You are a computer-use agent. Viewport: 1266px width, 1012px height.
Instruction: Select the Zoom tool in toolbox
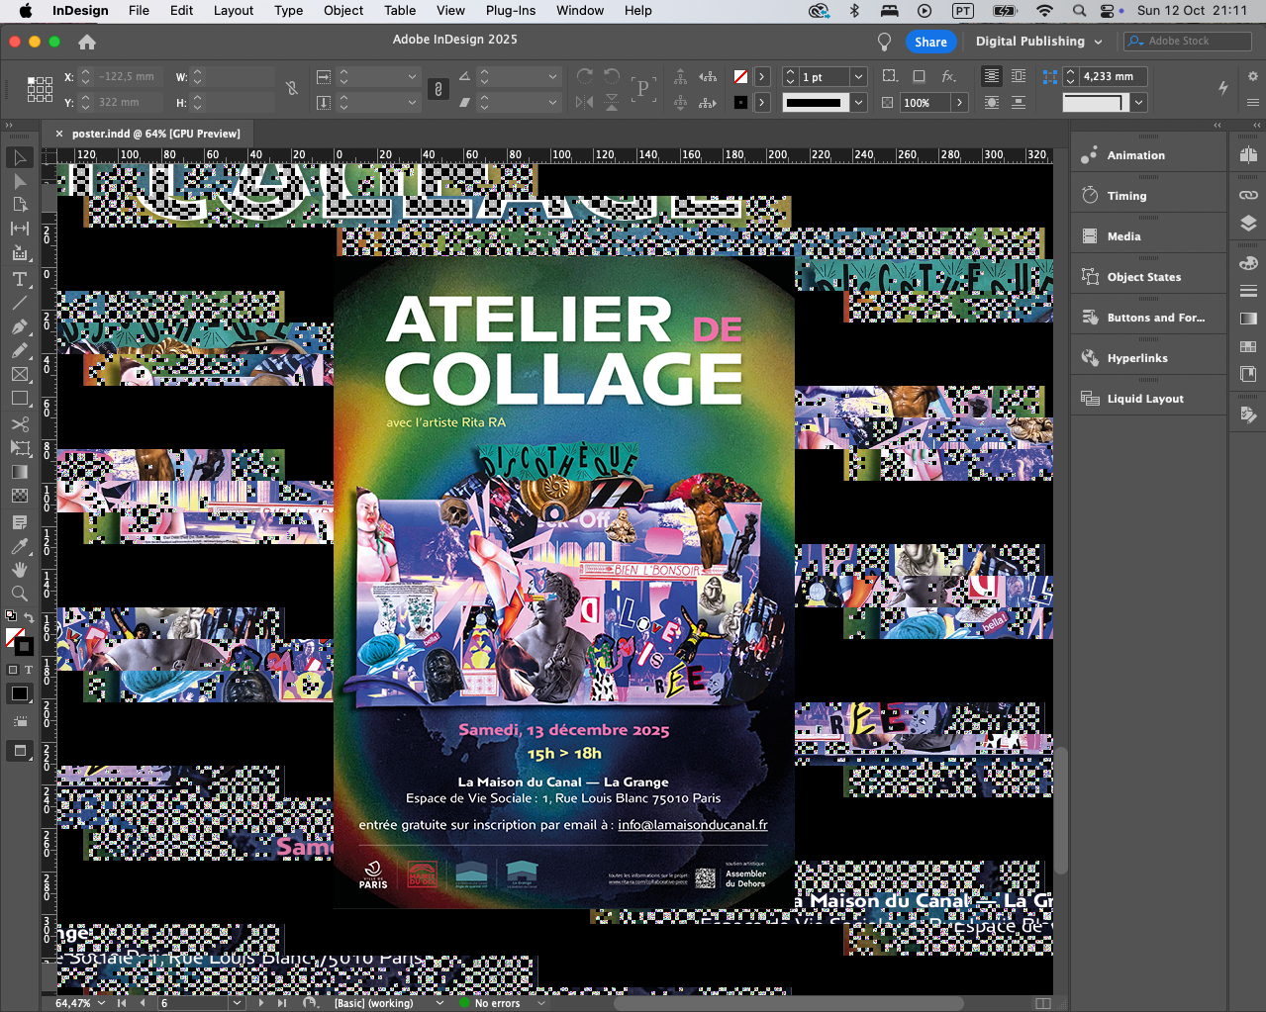[x=19, y=594]
